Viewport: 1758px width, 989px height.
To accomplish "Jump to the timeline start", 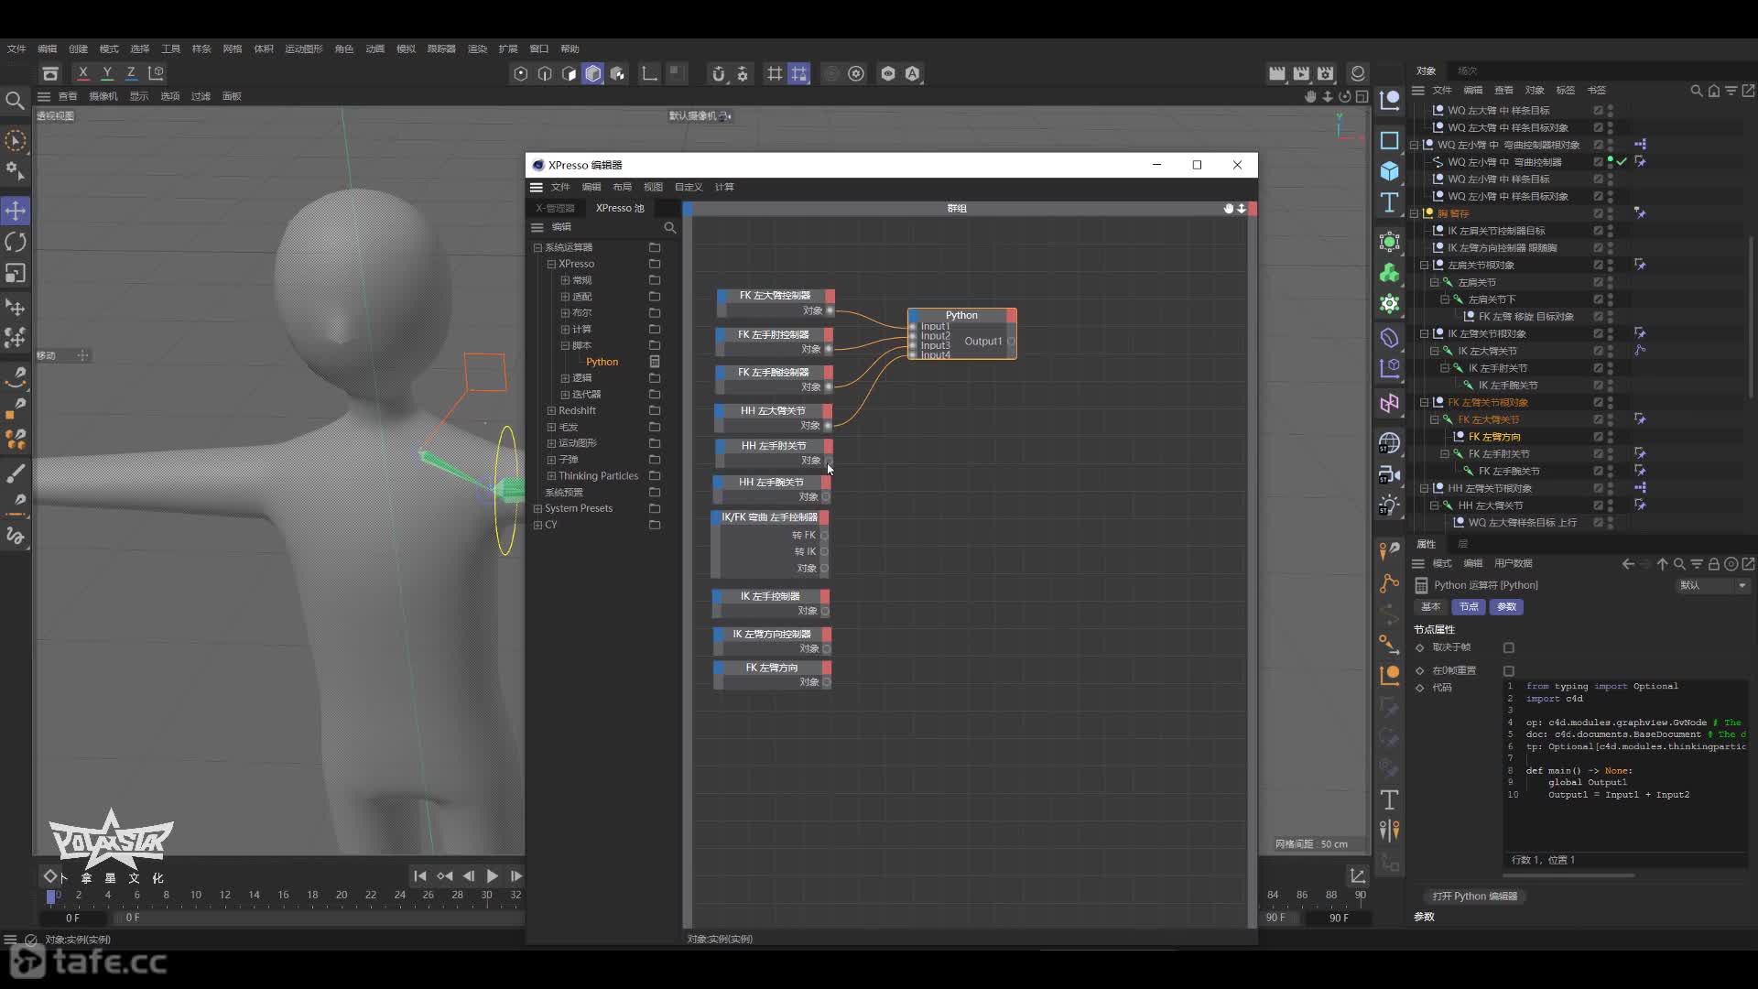I will pos(419,876).
